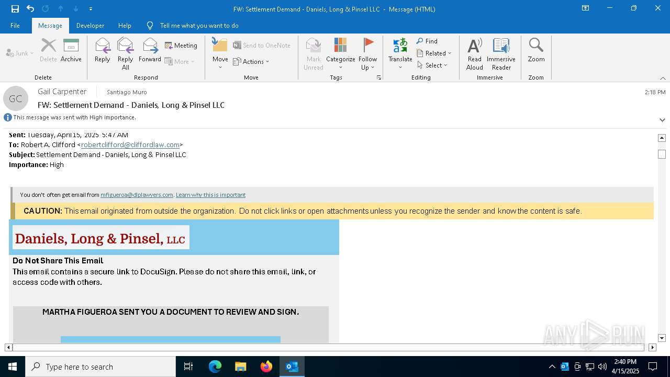Click Find in the Editing group
670x377 pixels.
(x=427, y=41)
